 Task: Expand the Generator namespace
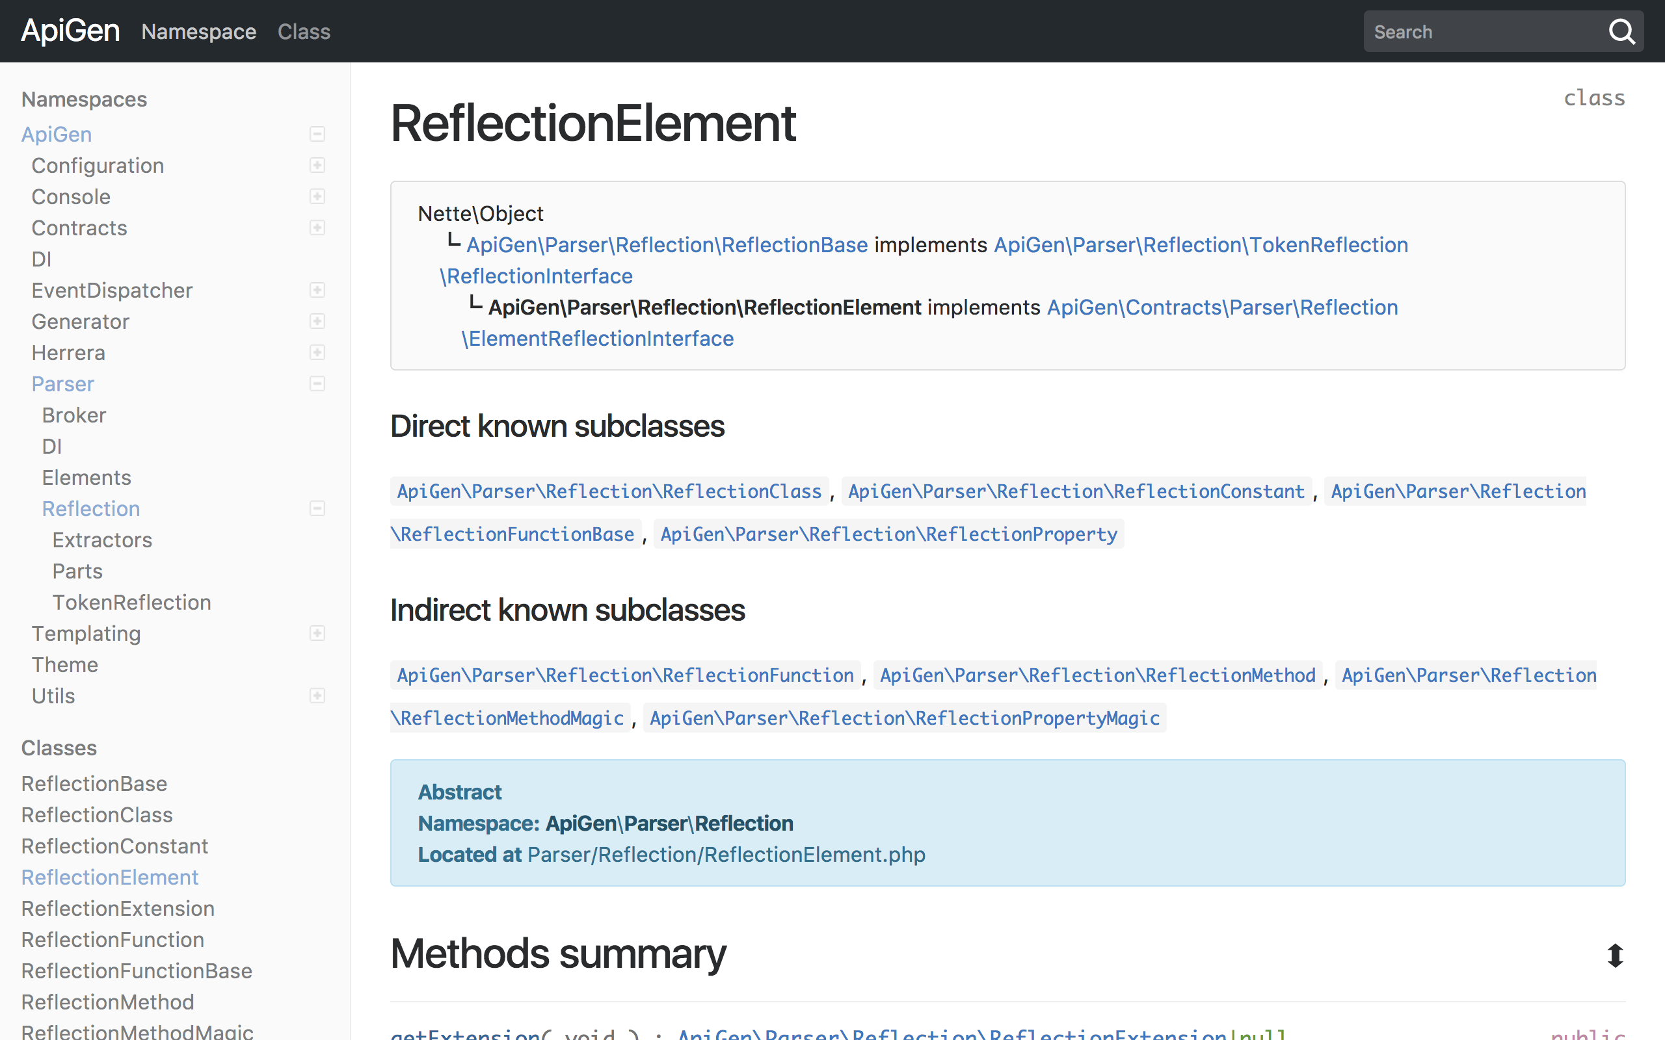coord(317,320)
